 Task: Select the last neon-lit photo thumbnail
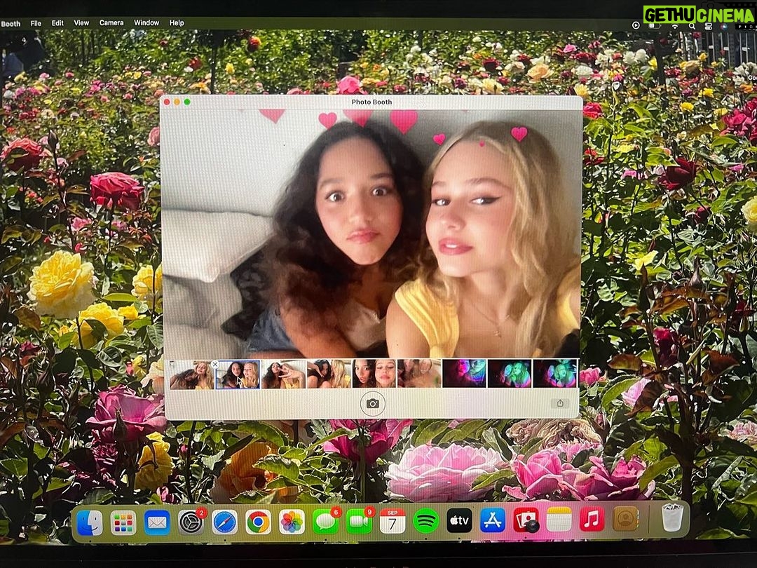click(554, 374)
